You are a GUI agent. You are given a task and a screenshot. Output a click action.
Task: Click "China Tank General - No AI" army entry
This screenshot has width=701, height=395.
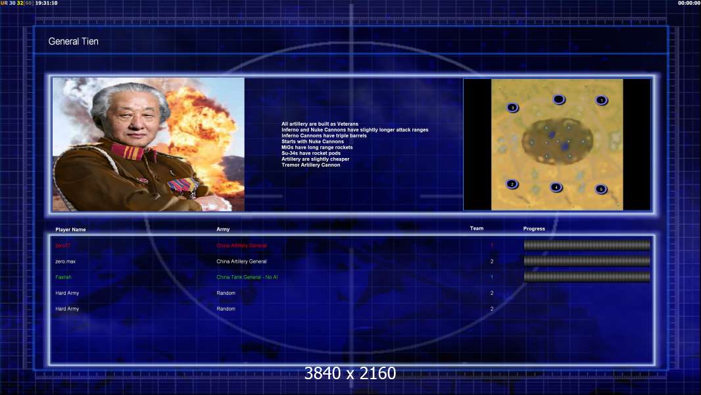(247, 277)
